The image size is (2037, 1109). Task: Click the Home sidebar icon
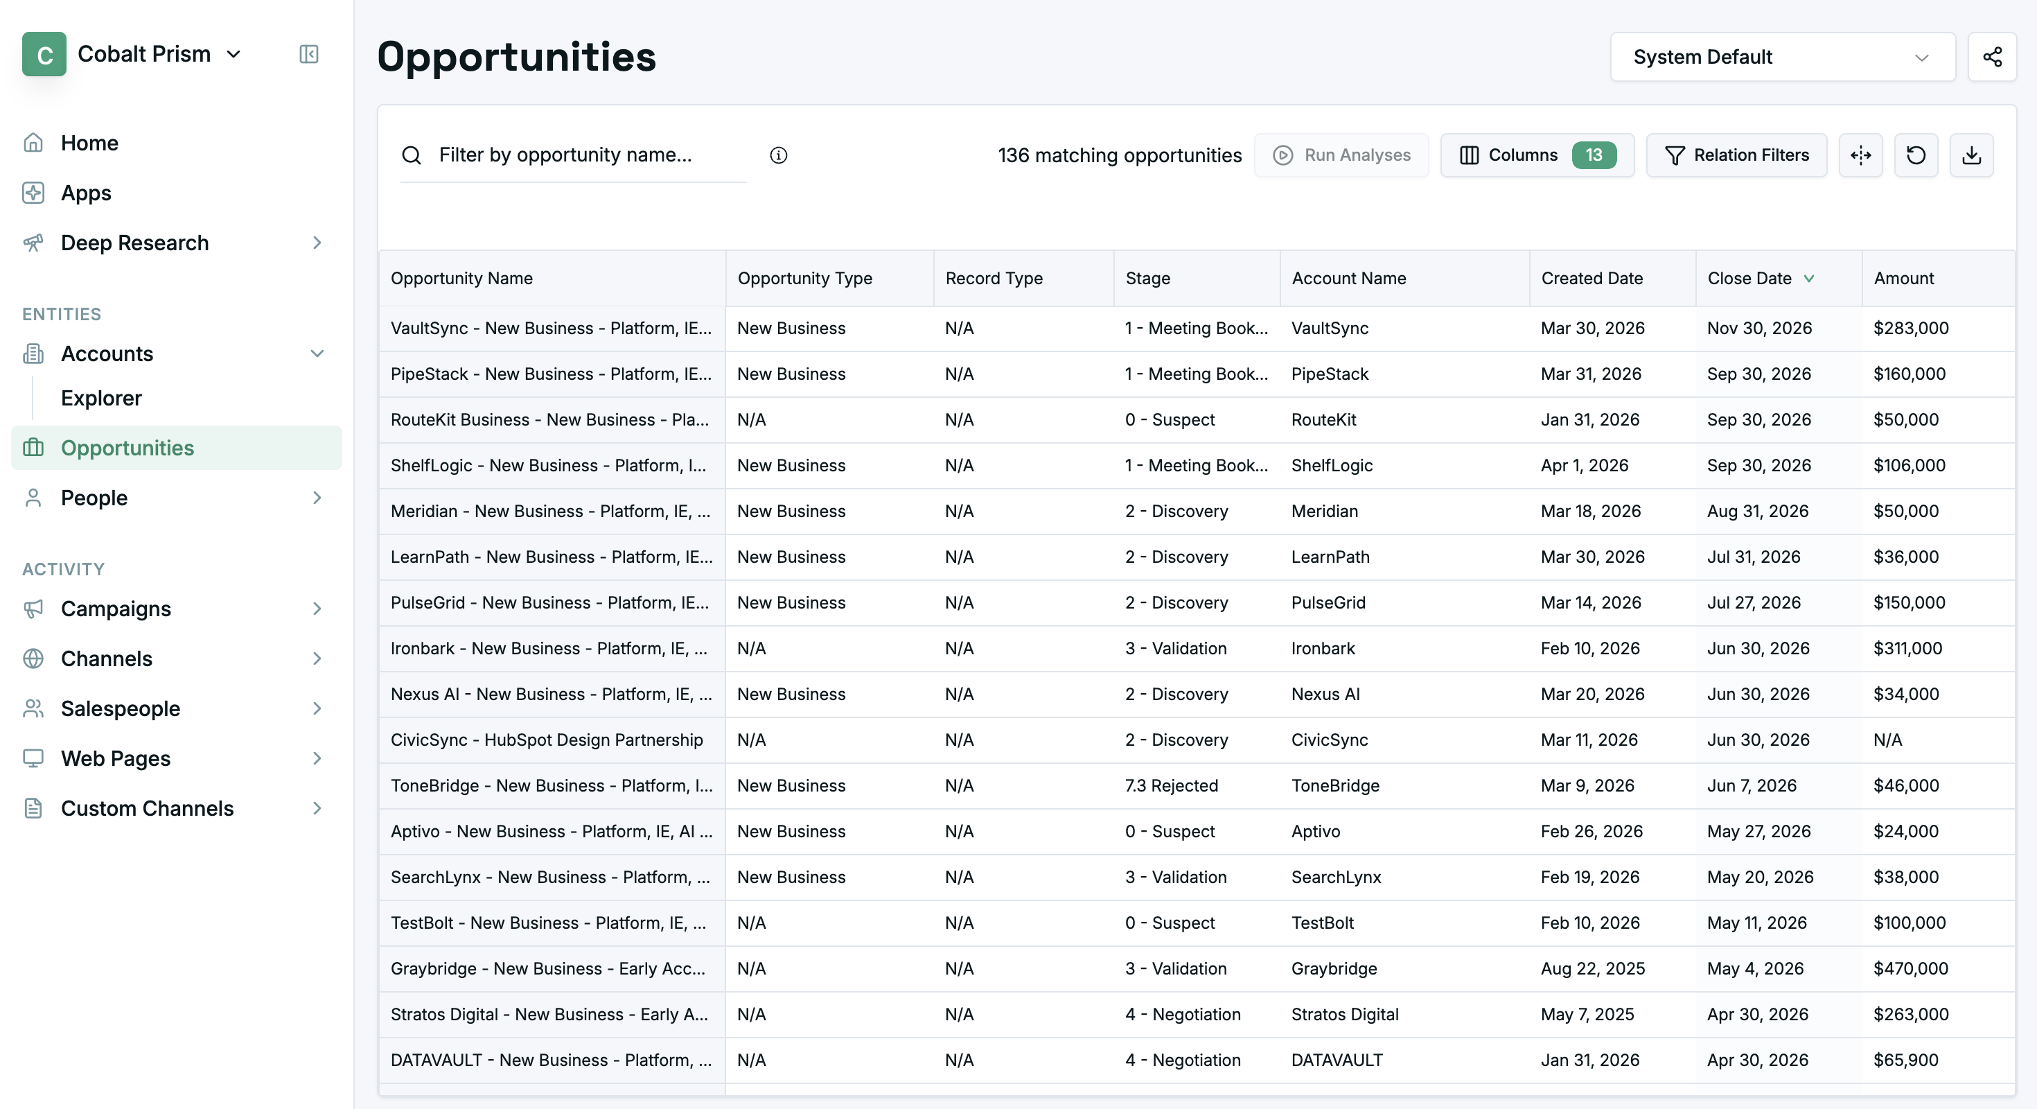tap(33, 142)
